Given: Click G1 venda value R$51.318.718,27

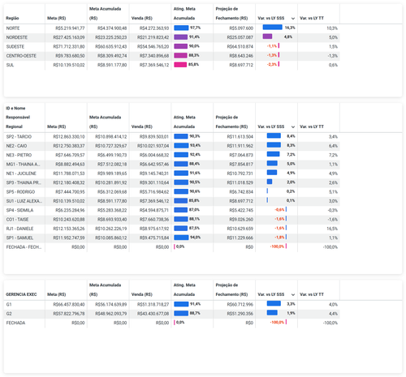Looking at the screenshot, I should pyautogui.click(x=153, y=305).
